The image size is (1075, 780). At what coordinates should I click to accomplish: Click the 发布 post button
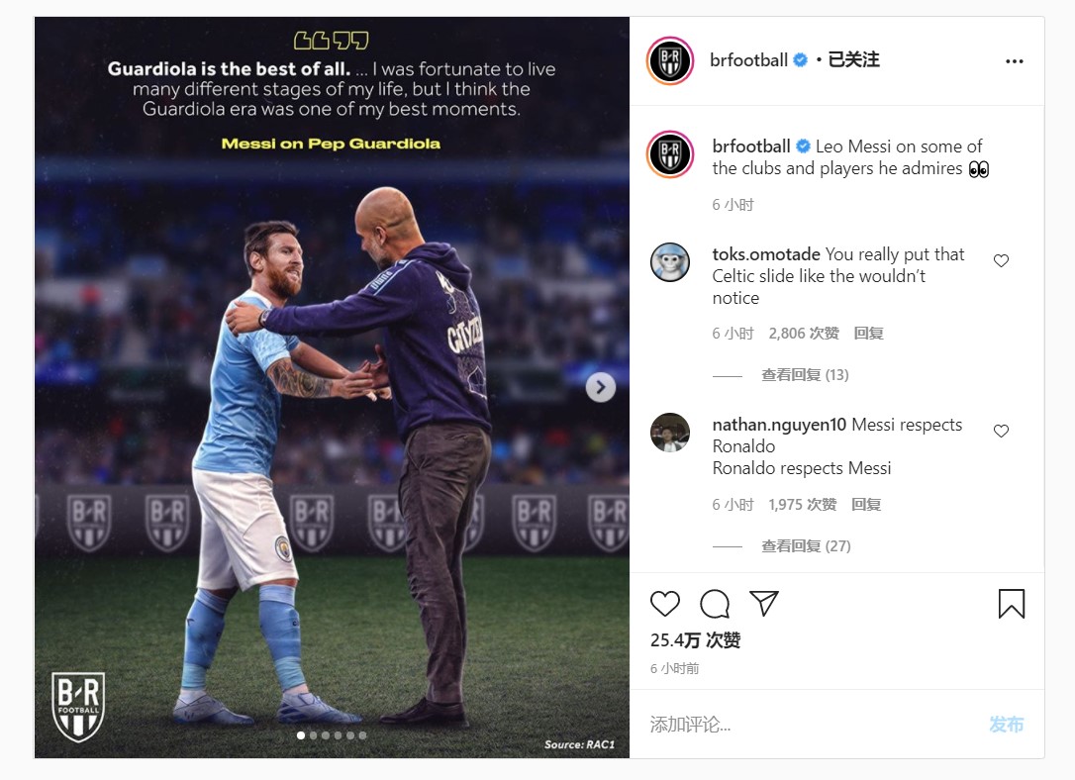tap(1006, 725)
